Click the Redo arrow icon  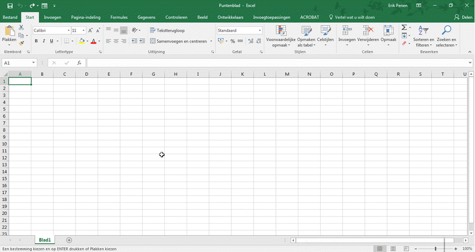(32, 6)
